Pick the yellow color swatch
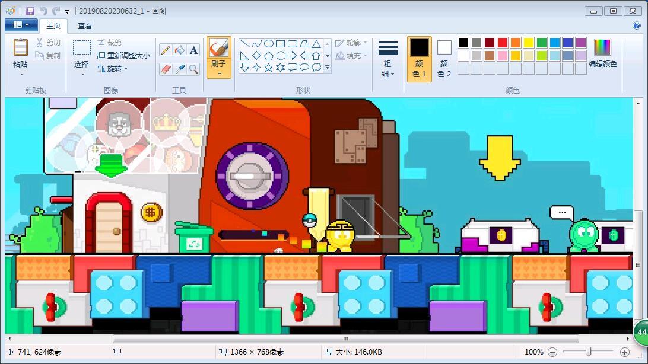The height and width of the screenshot is (364, 648). 529,43
